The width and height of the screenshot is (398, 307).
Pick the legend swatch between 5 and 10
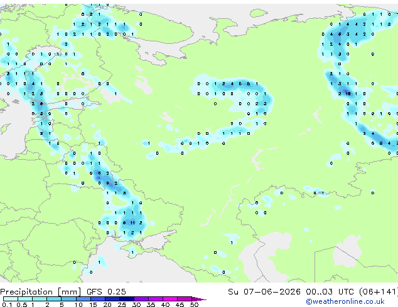(68, 299)
